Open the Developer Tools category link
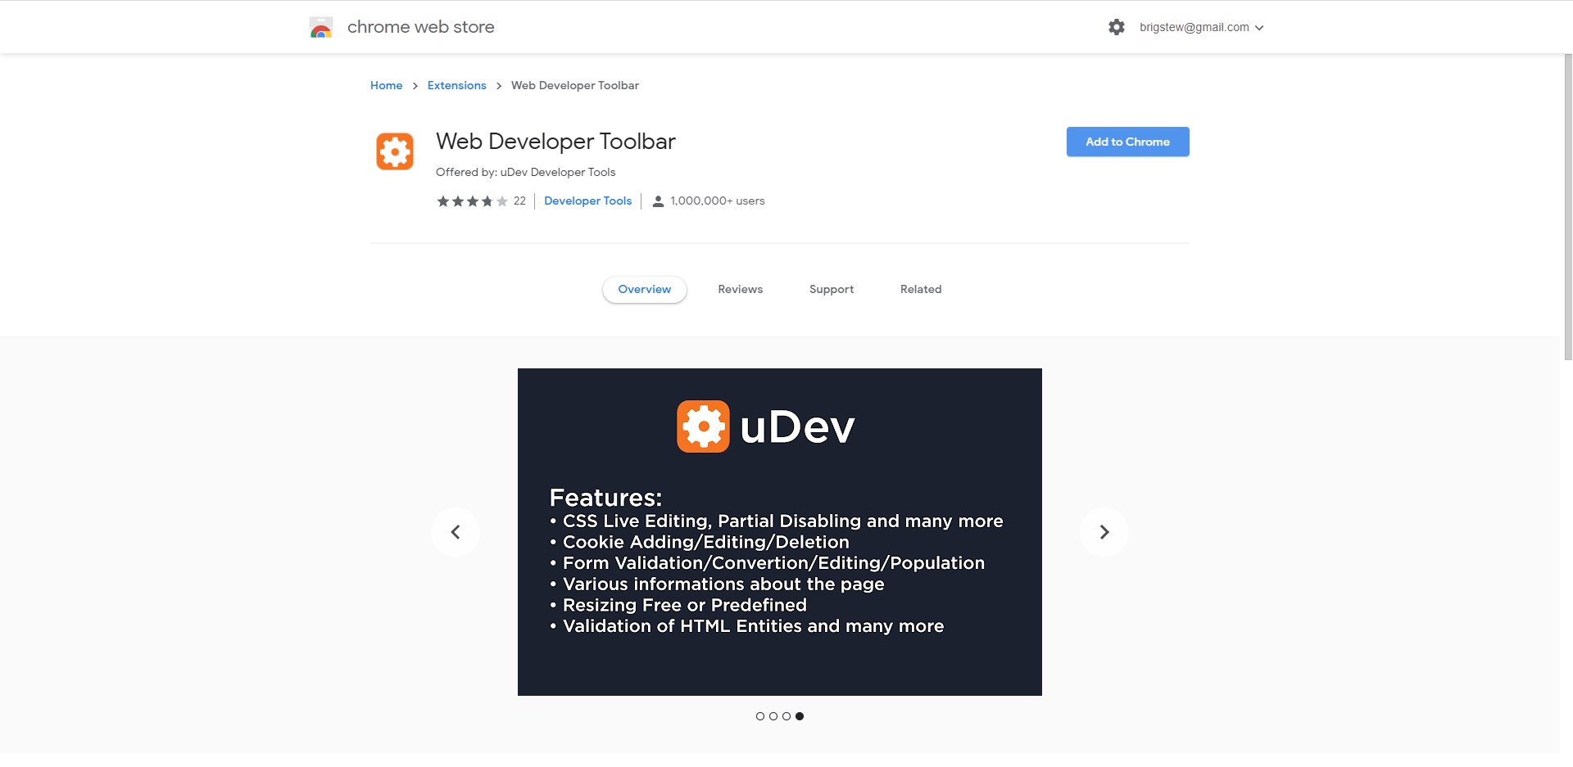1573x767 pixels. click(x=588, y=201)
